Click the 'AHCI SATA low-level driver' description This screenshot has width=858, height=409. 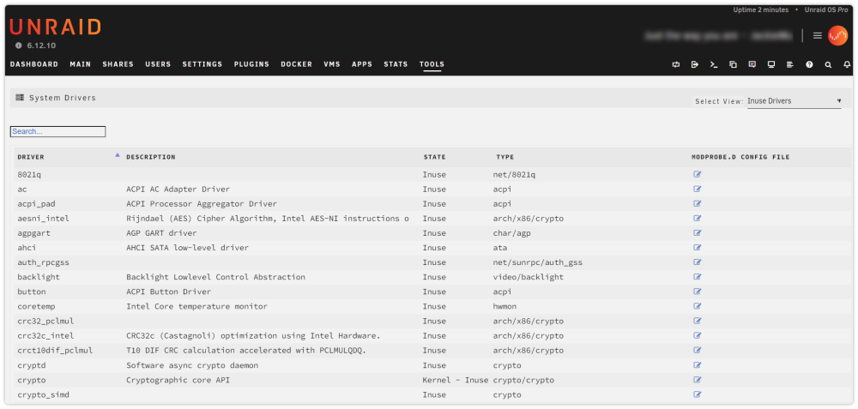pos(188,248)
